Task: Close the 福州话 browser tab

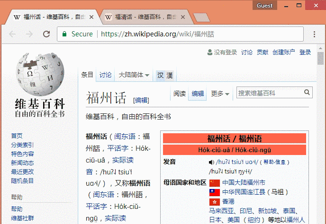Action: click(x=91, y=17)
